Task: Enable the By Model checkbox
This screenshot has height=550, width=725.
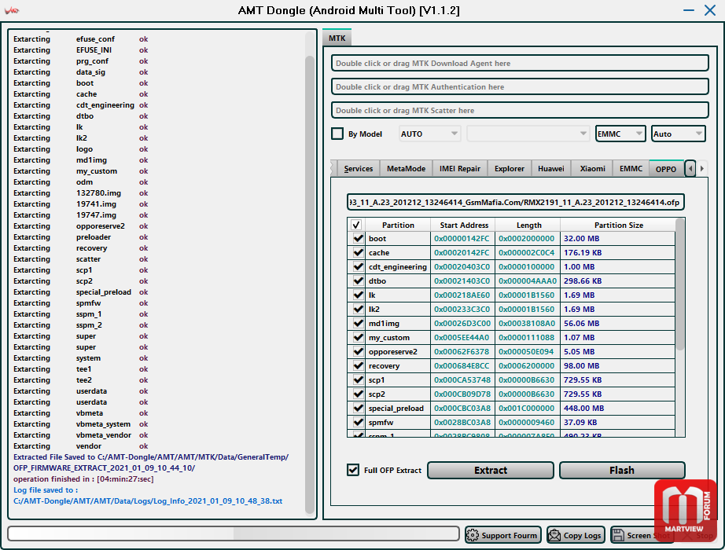Action: click(x=337, y=134)
